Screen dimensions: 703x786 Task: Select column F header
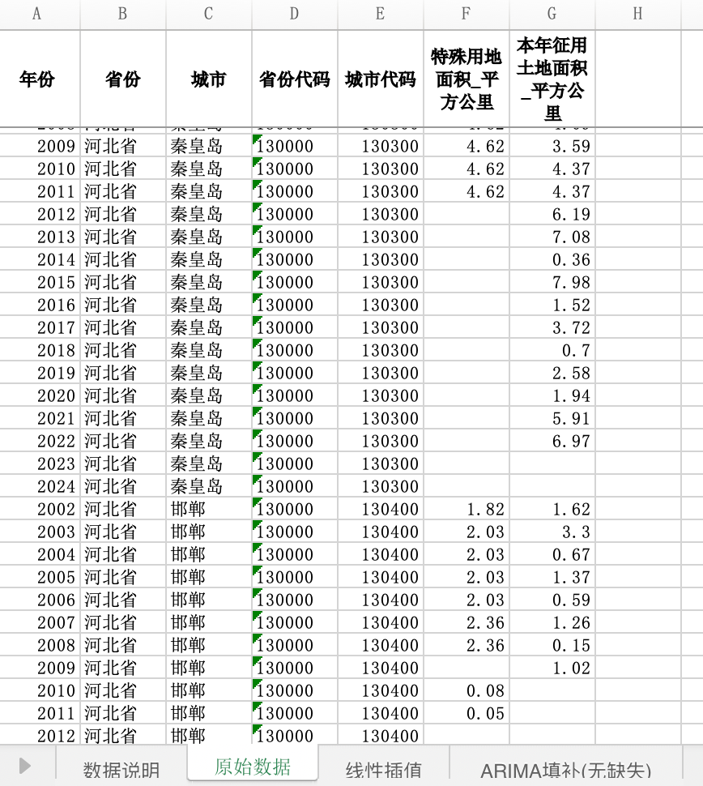[466, 14]
